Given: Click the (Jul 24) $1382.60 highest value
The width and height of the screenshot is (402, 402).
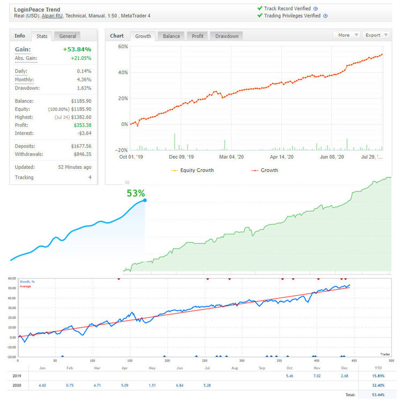Looking at the screenshot, I should (73, 117).
